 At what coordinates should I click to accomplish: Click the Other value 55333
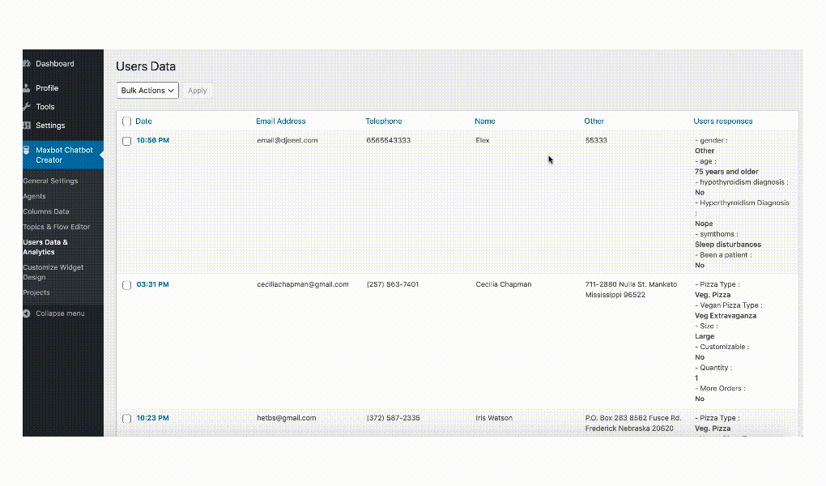pyautogui.click(x=596, y=140)
